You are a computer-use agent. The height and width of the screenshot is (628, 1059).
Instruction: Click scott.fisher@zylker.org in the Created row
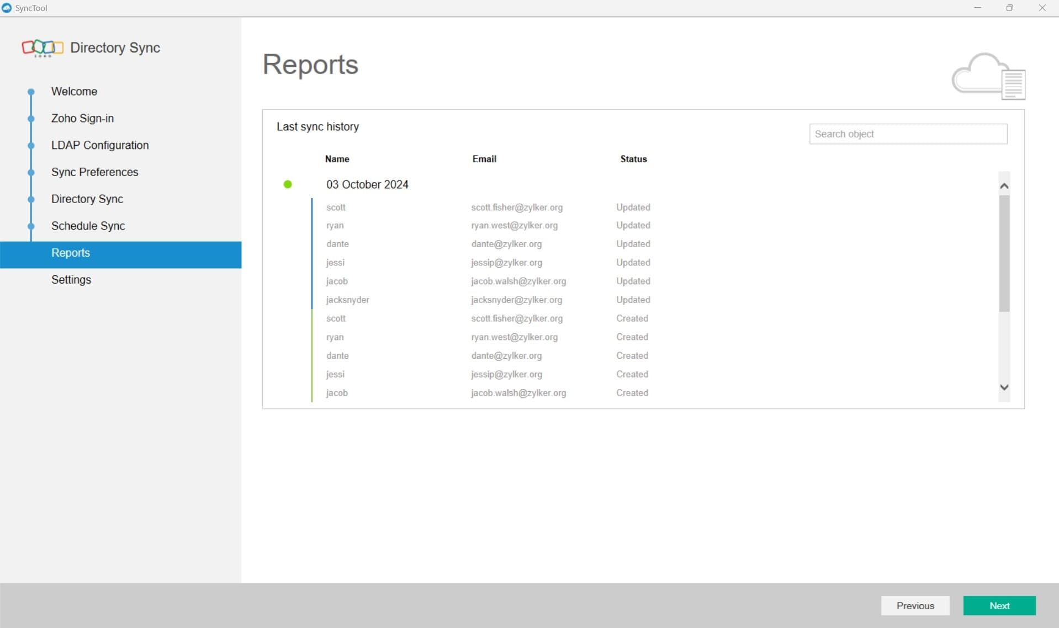517,318
